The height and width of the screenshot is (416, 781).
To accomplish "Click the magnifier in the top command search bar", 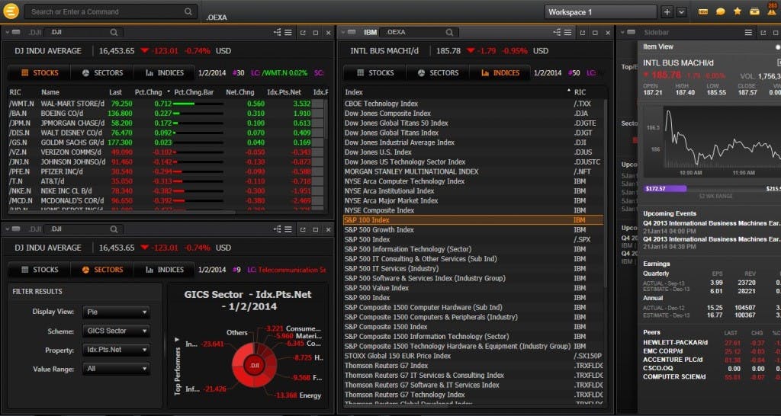I will click(x=188, y=11).
